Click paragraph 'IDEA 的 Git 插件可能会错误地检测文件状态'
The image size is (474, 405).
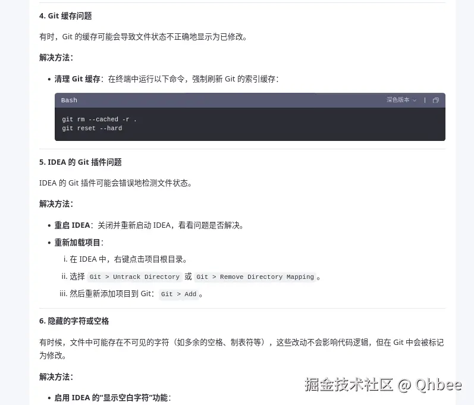115,183
